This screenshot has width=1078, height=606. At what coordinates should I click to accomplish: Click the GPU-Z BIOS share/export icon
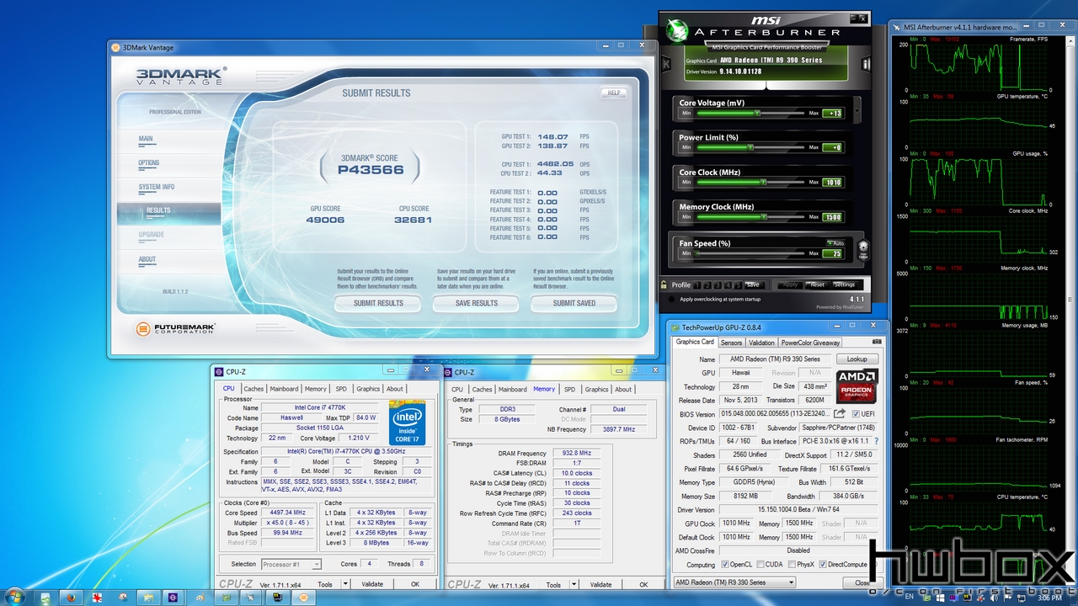[x=840, y=413]
